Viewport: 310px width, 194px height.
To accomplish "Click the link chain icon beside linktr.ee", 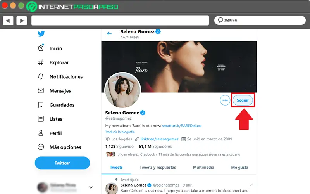I will point(137,139).
